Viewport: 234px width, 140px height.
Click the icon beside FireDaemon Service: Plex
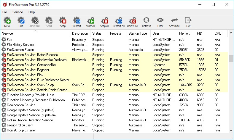(x=4, y=75)
